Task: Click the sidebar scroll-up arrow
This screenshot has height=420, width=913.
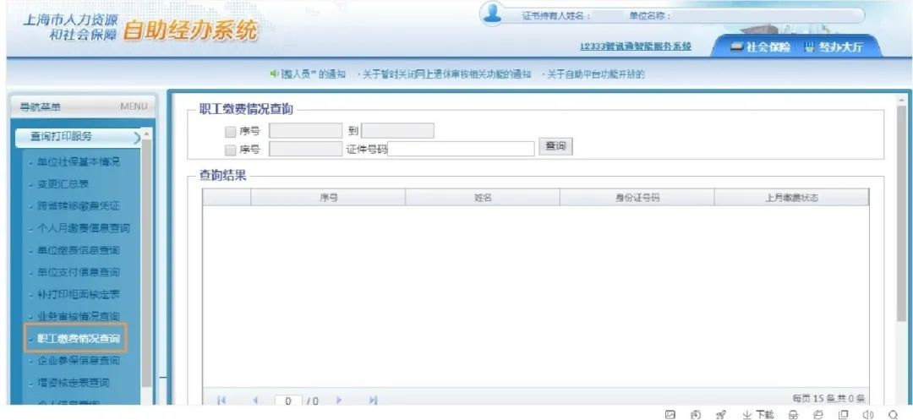Action: 146,134
